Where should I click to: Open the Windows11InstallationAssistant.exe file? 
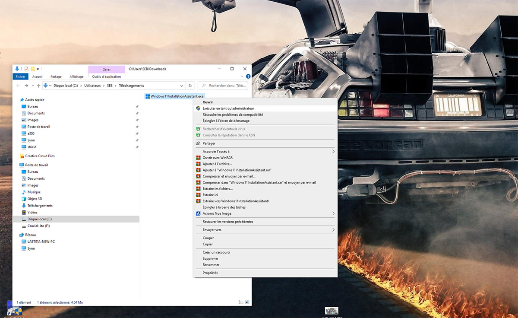click(x=175, y=96)
